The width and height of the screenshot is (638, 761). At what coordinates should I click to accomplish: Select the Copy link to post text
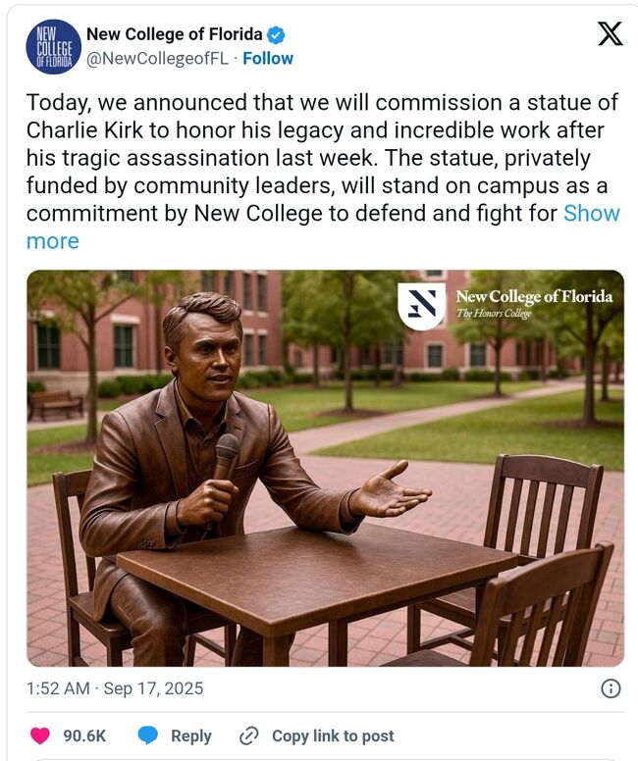click(333, 736)
